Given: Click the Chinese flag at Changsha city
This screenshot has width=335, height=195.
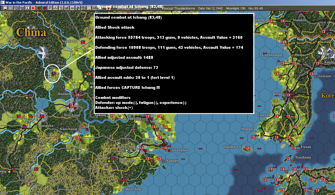Looking at the screenshot, I should click(42, 116).
